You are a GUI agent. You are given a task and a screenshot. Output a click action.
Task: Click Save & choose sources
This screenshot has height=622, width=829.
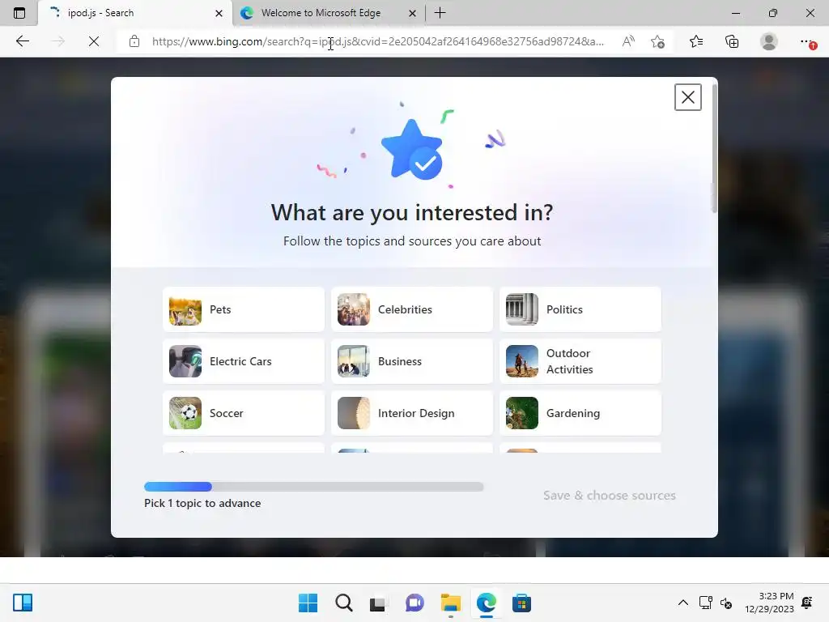(609, 496)
